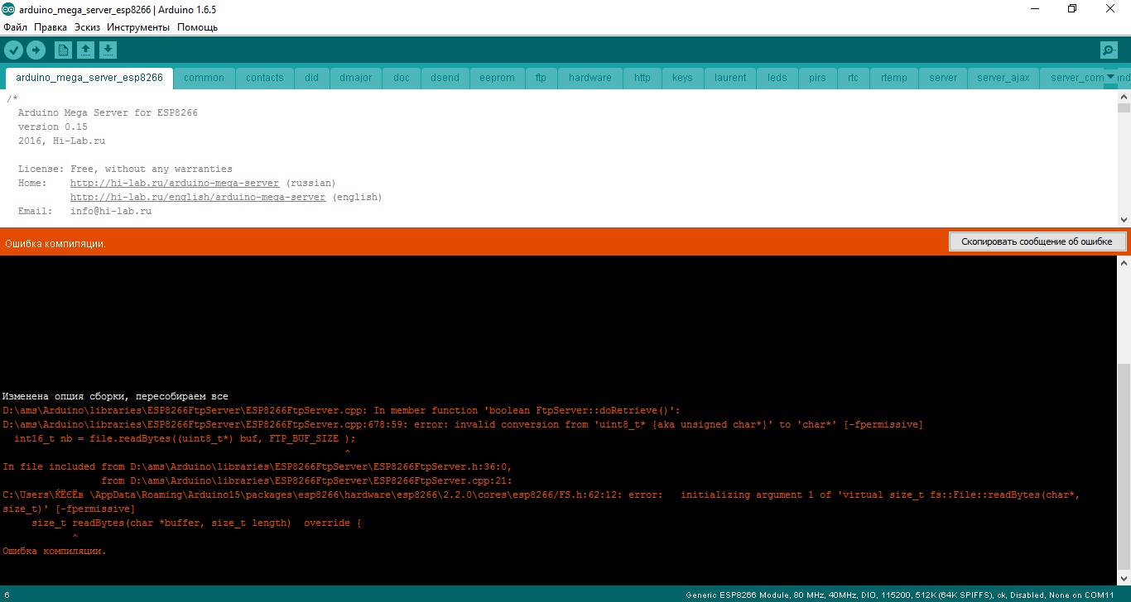The width and height of the screenshot is (1131, 602).
Task: Click the line number '6' in status bar
Action: tap(7, 595)
